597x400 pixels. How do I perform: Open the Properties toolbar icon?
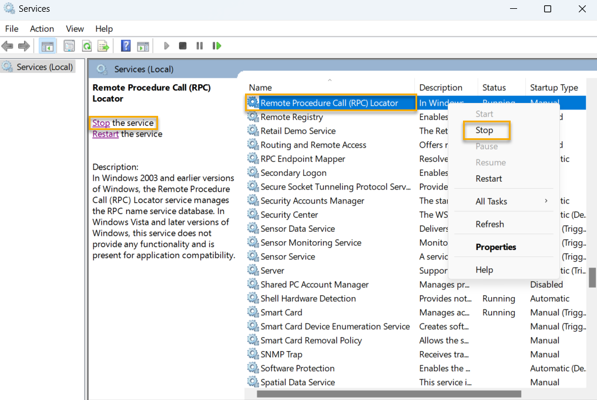coord(69,45)
